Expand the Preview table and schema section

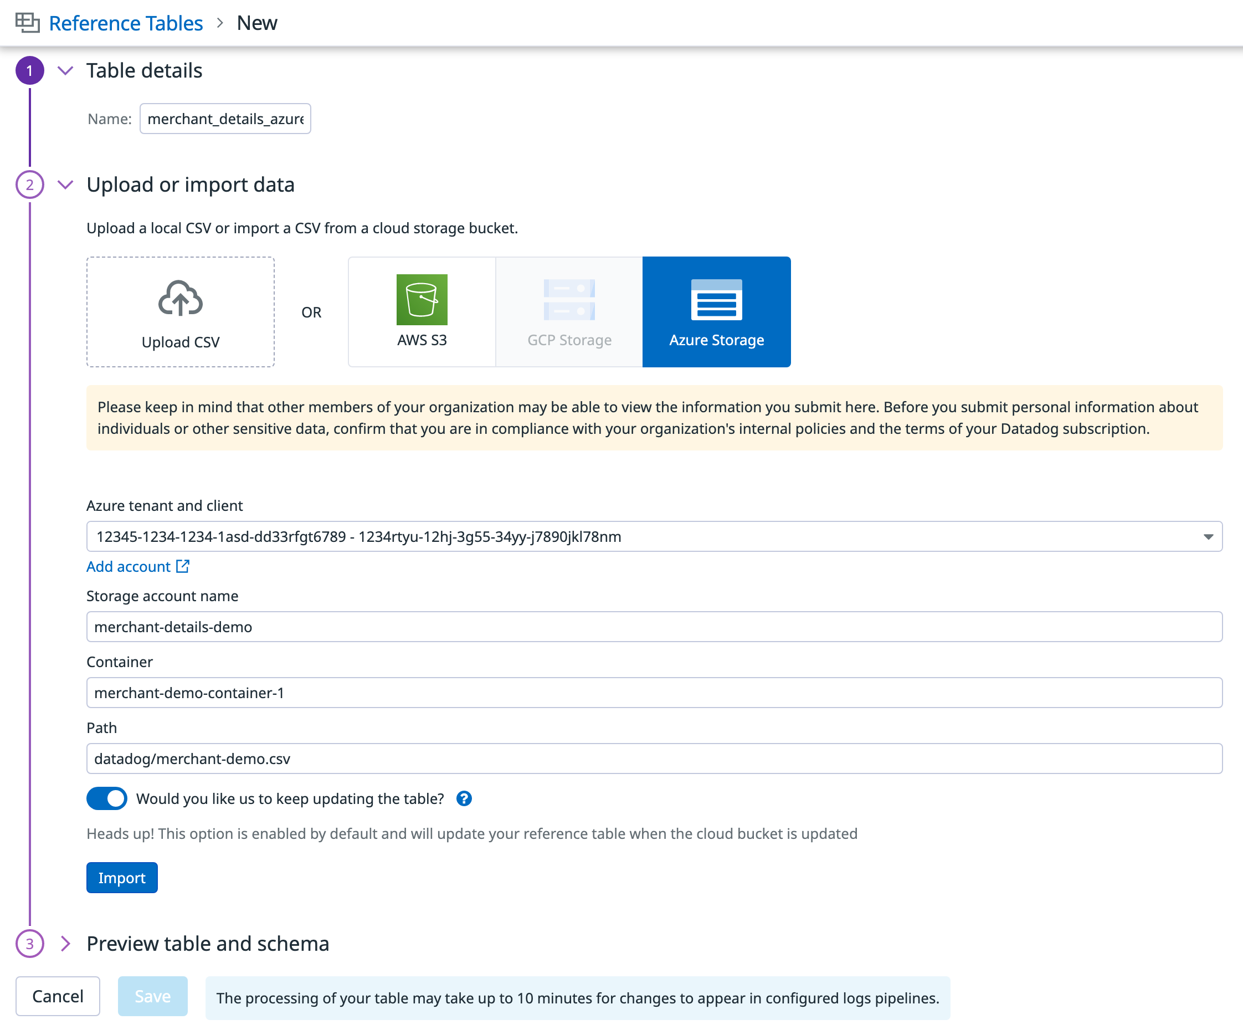tap(64, 944)
